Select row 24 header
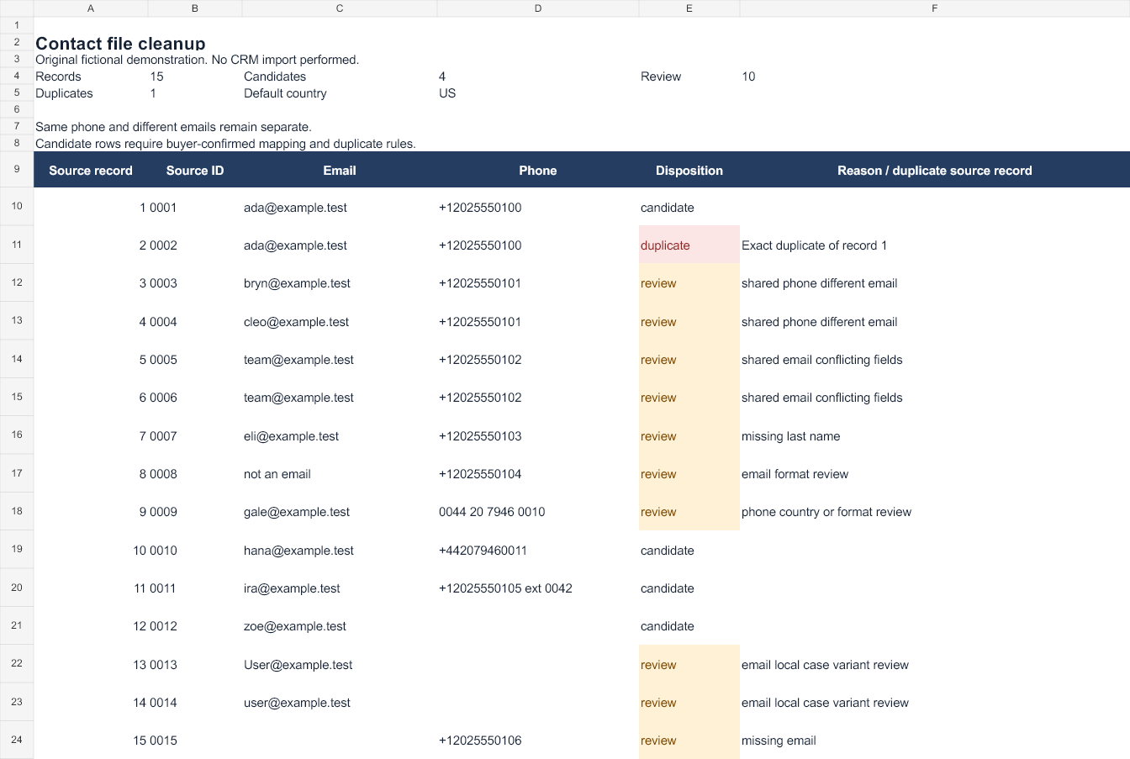Viewport: 1130px width, 759px height. click(x=17, y=740)
